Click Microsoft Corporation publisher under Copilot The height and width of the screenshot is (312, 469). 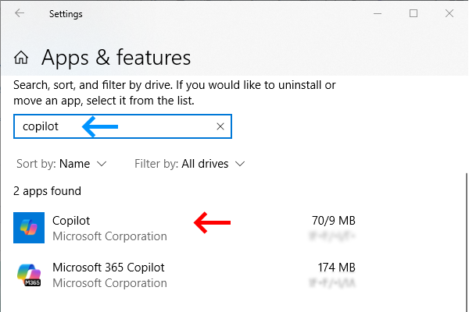[109, 236]
